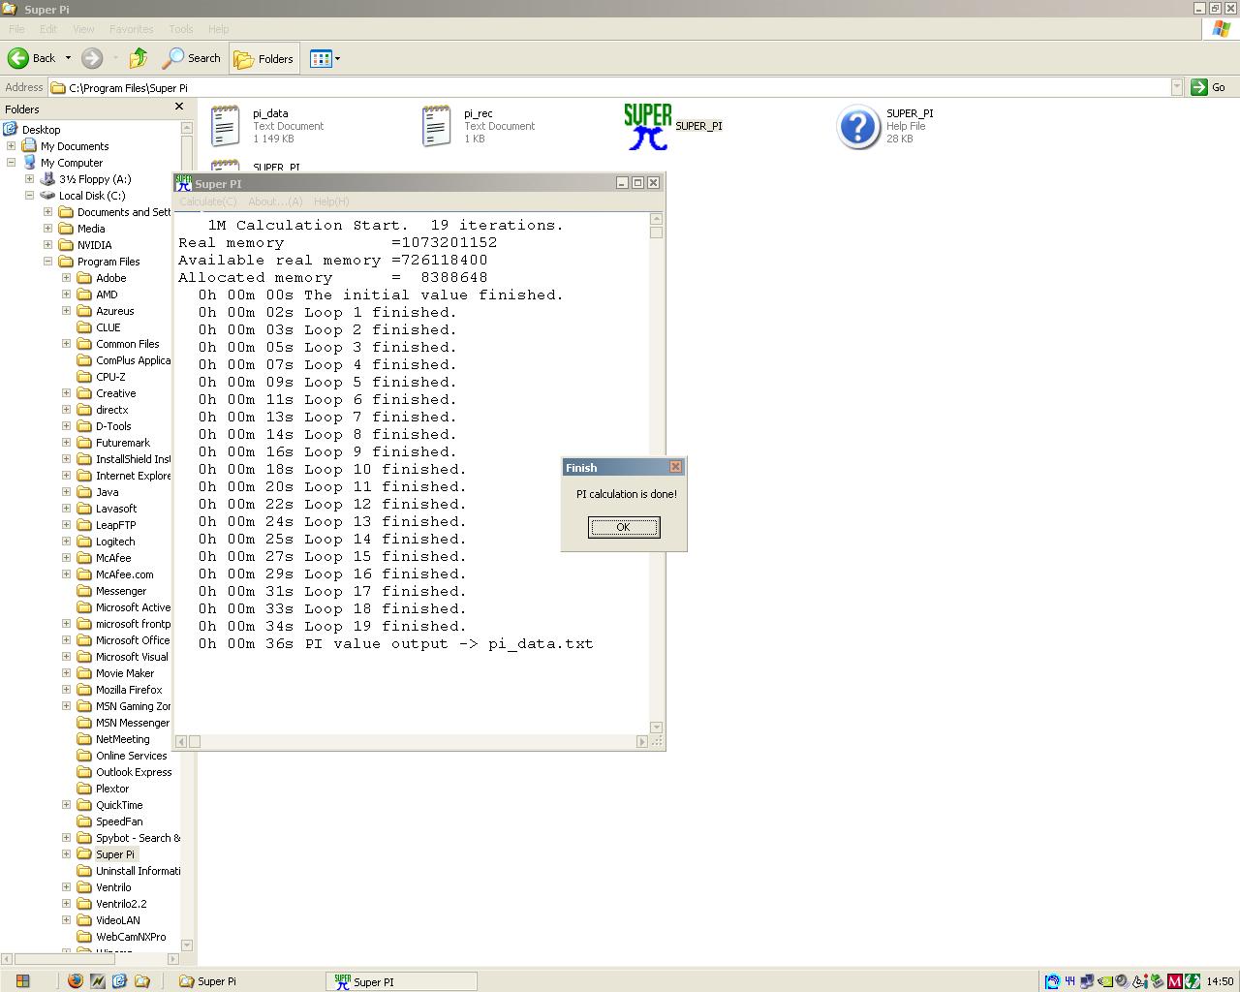Screen dimensions: 1240x992
Task: Expand Documents and Settings folder node
Action: tap(48, 211)
